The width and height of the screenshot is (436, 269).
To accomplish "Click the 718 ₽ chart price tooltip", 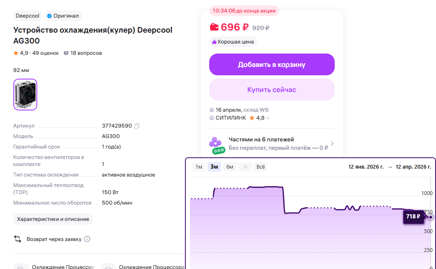I will [x=413, y=216].
